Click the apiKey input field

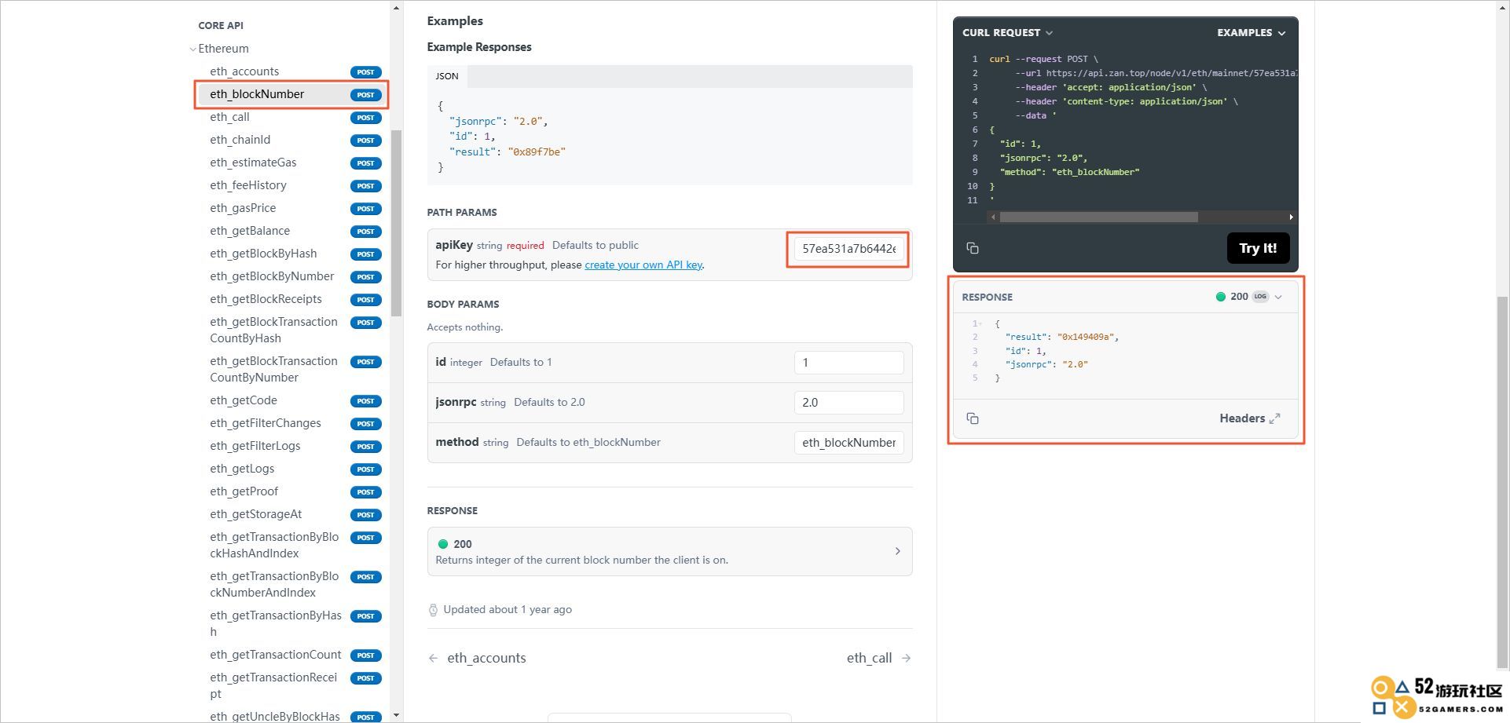click(848, 249)
